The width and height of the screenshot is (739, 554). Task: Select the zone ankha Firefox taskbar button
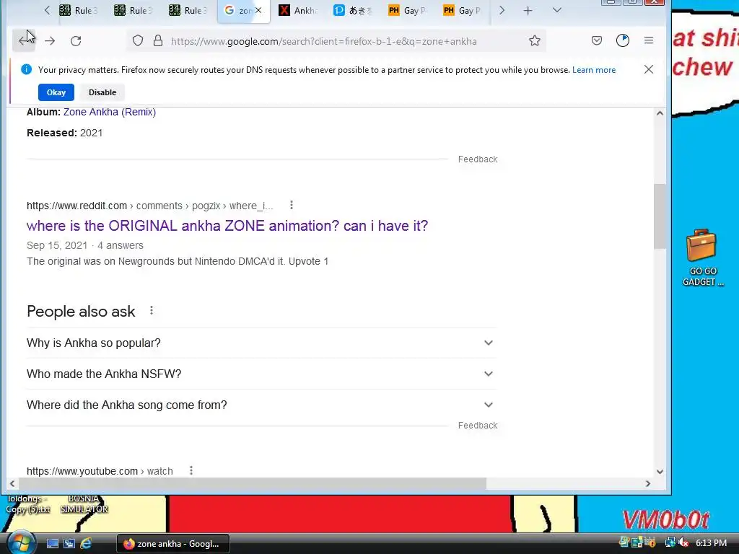coord(173,544)
